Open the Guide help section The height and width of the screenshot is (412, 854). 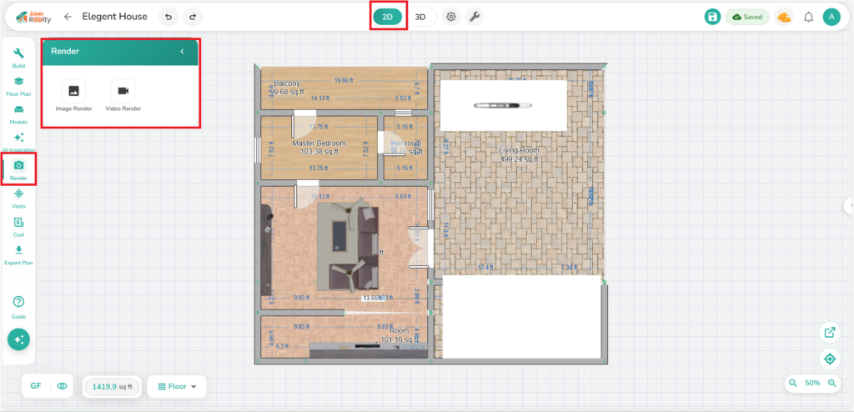tap(18, 305)
